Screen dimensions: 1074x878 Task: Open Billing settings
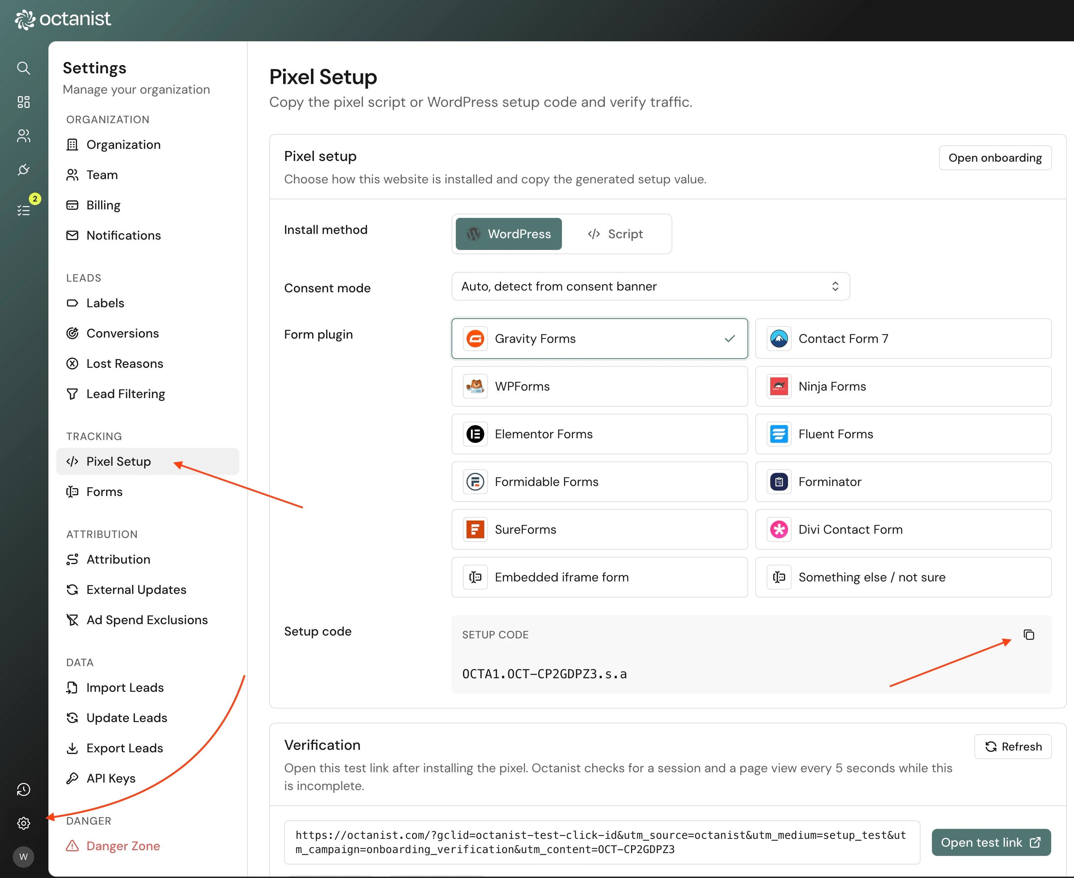[147, 205]
